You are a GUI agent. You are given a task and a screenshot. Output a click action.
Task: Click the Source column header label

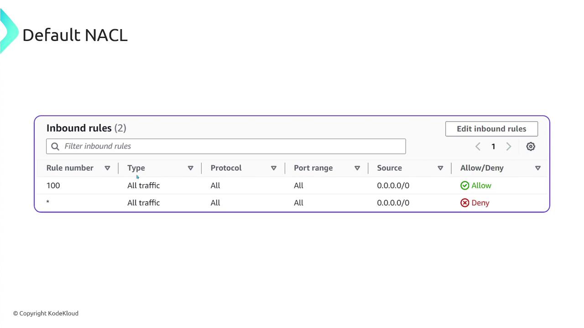[x=389, y=168]
